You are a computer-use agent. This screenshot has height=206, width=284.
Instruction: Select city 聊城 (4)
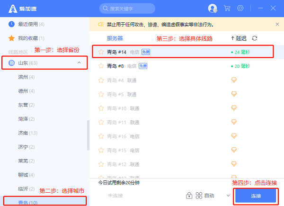pyautogui.click(x=26, y=175)
